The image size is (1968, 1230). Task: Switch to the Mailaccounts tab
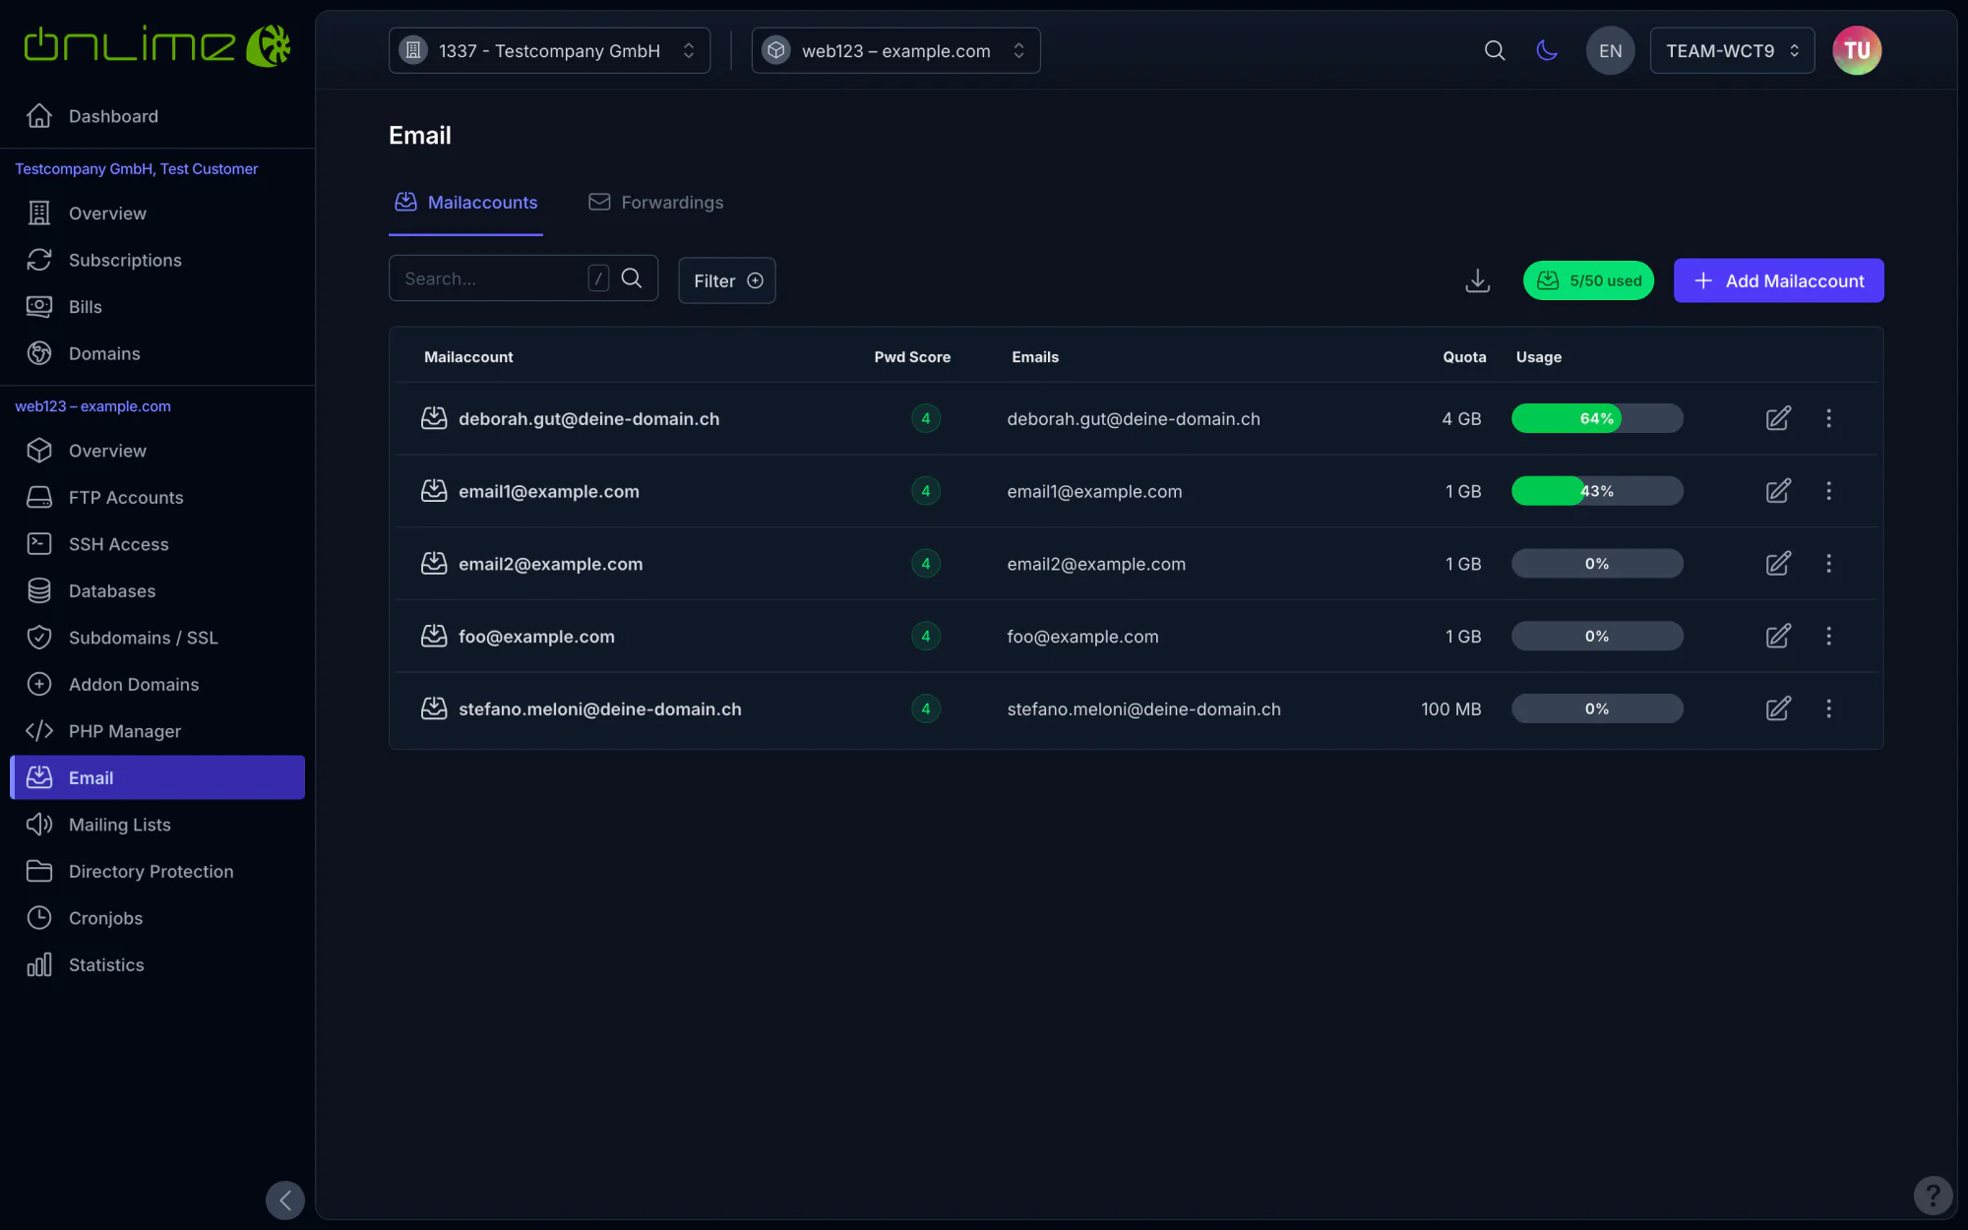(465, 203)
